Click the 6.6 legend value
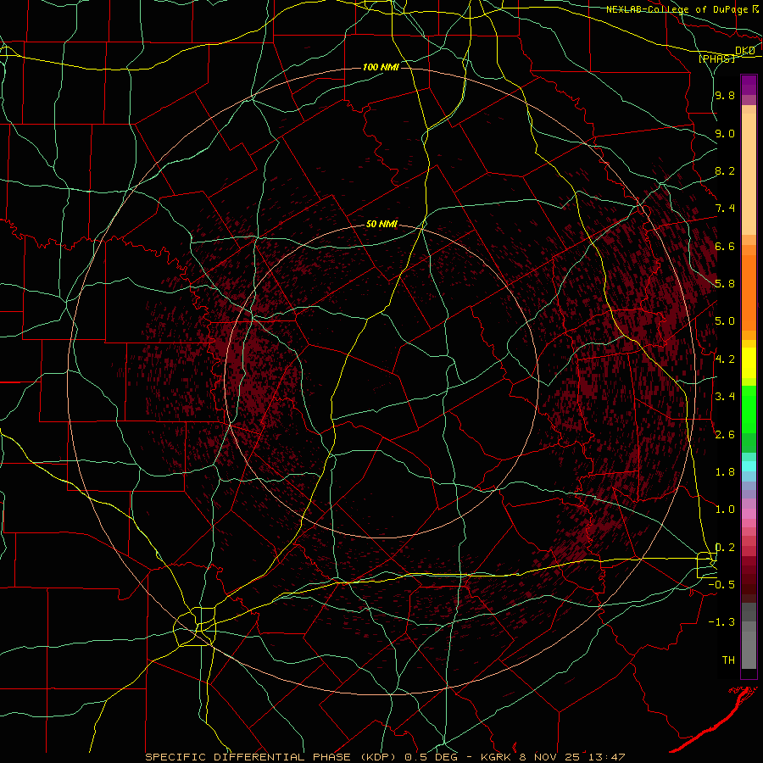This screenshot has width=763, height=763. (x=725, y=246)
